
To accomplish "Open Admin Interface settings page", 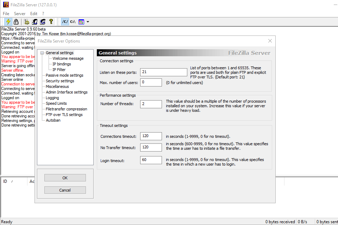I will pos(67,92).
